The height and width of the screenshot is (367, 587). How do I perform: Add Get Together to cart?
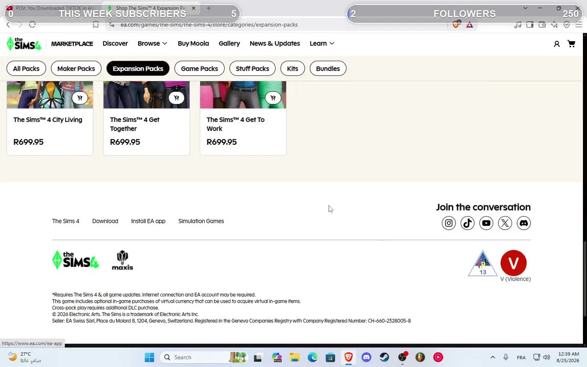[x=176, y=98]
